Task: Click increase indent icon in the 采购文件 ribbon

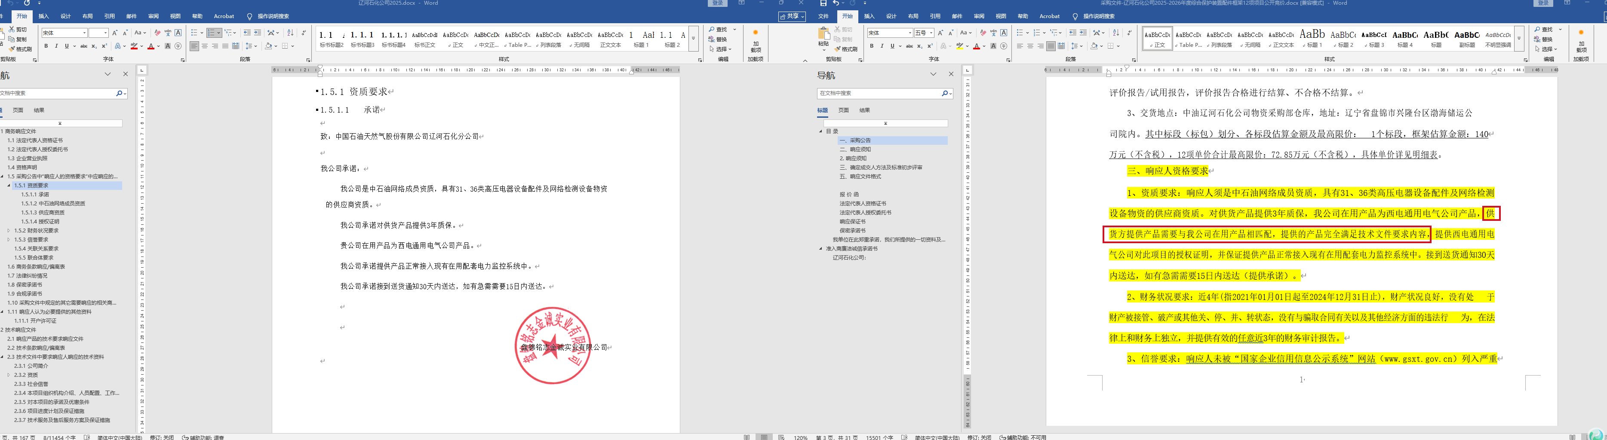Action: (x=1082, y=32)
